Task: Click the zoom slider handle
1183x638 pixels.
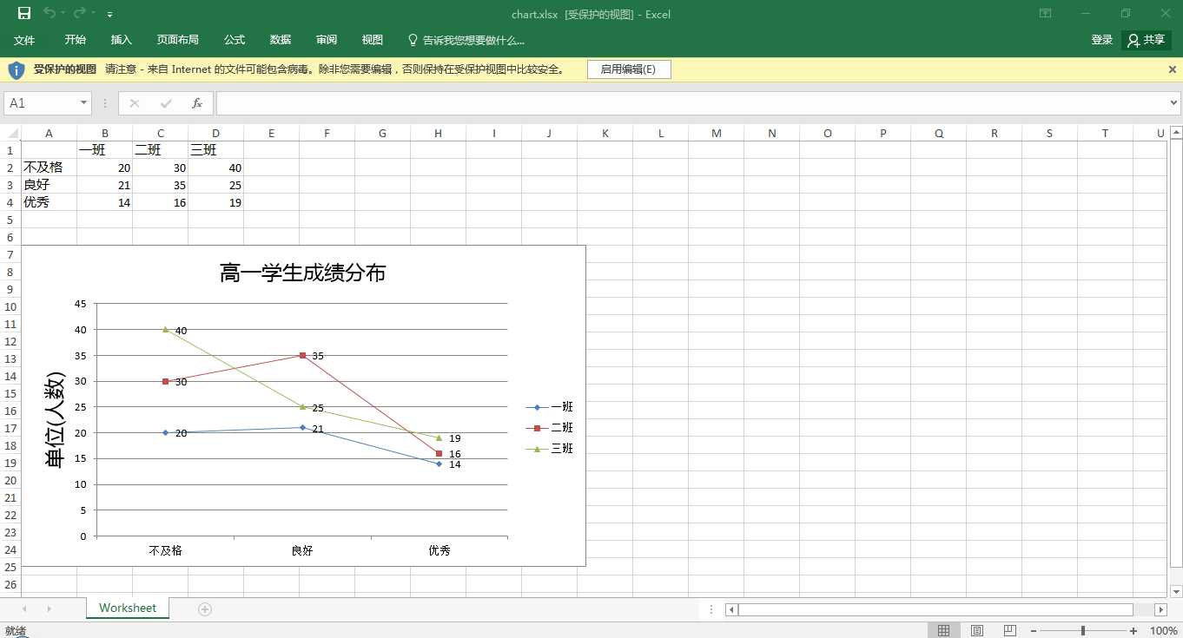Action: point(1082,630)
